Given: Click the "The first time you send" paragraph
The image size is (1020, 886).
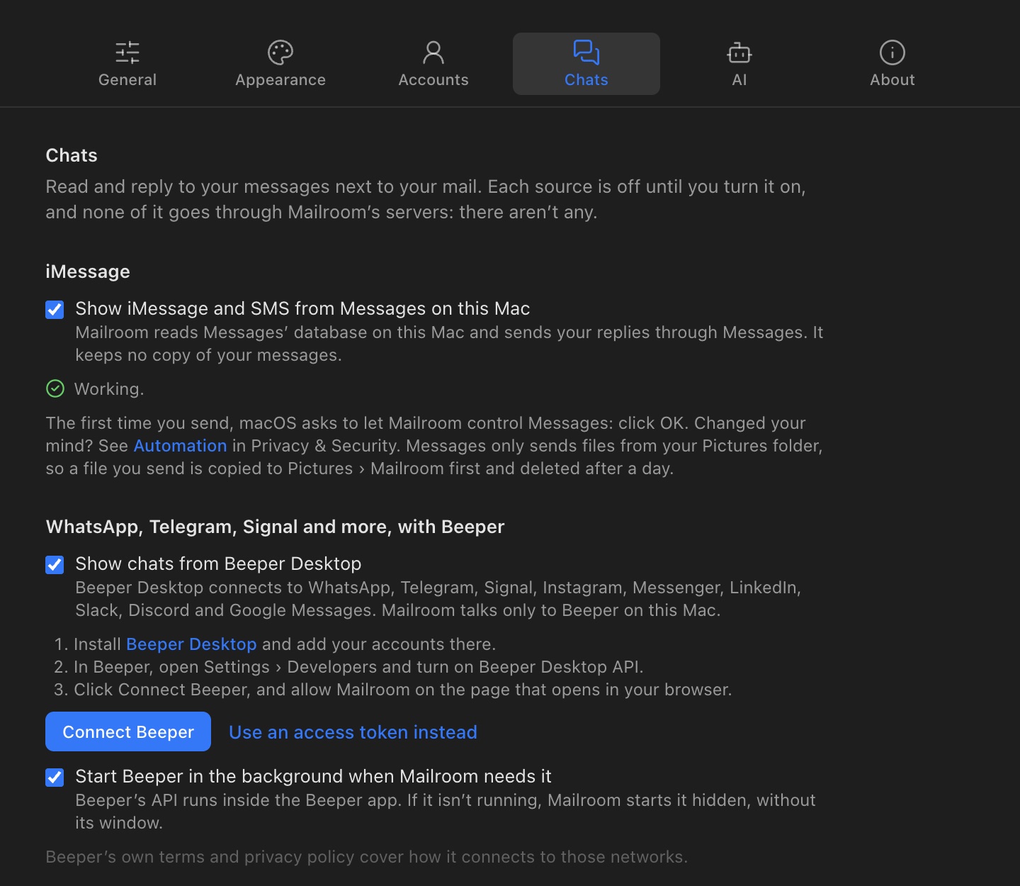Looking at the screenshot, I should (x=434, y=446).
